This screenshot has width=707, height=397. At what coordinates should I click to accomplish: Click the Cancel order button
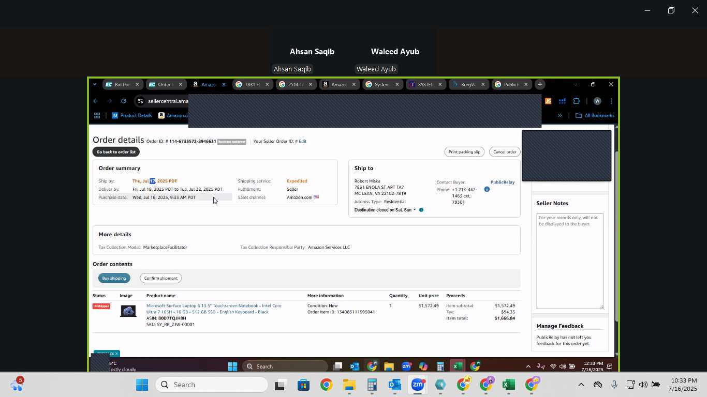pos(505,152)
